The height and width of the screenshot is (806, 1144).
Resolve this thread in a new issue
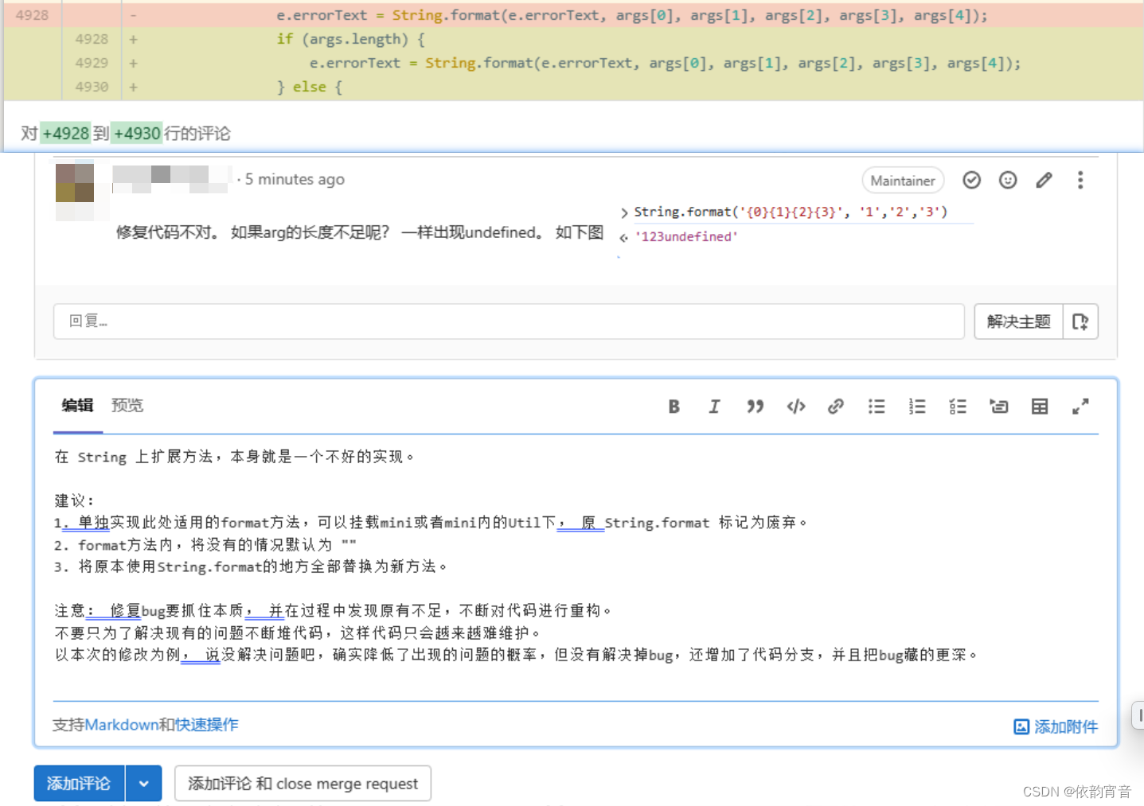pyautogui.click(x=1080, y=321)
